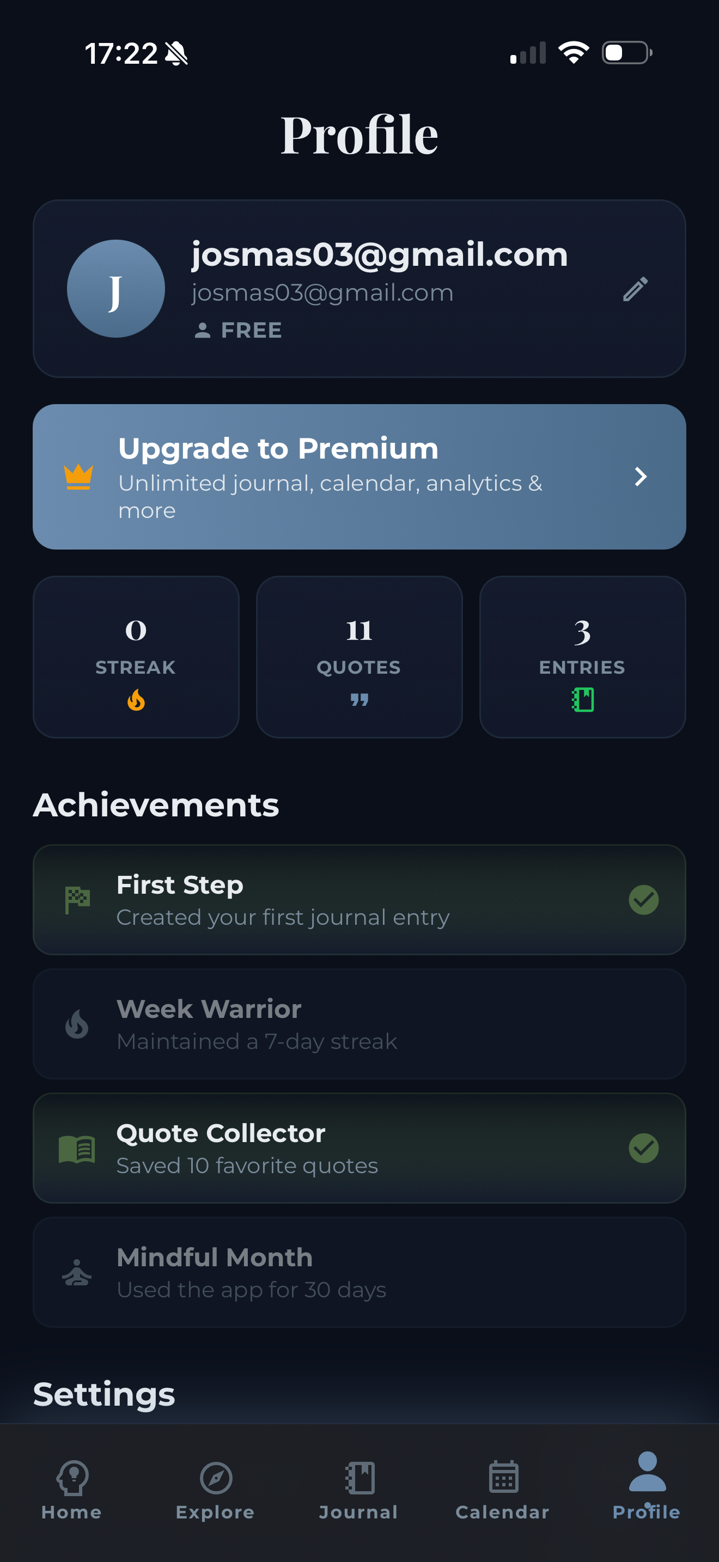Expand the Upgrade to Premium chevron
Screen dimensions: 719x1562
(x=640, y=477)
